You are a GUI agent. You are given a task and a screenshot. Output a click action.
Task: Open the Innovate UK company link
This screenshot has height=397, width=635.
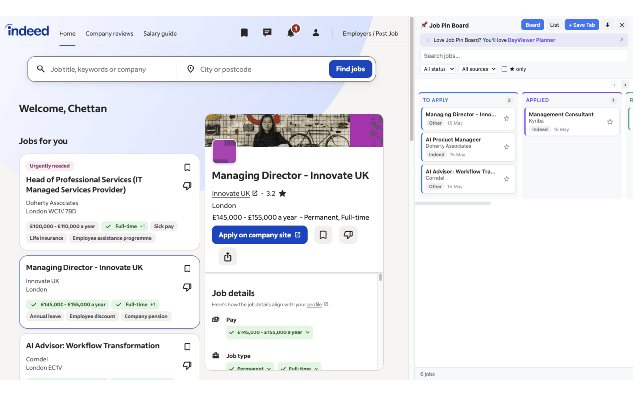231,193
